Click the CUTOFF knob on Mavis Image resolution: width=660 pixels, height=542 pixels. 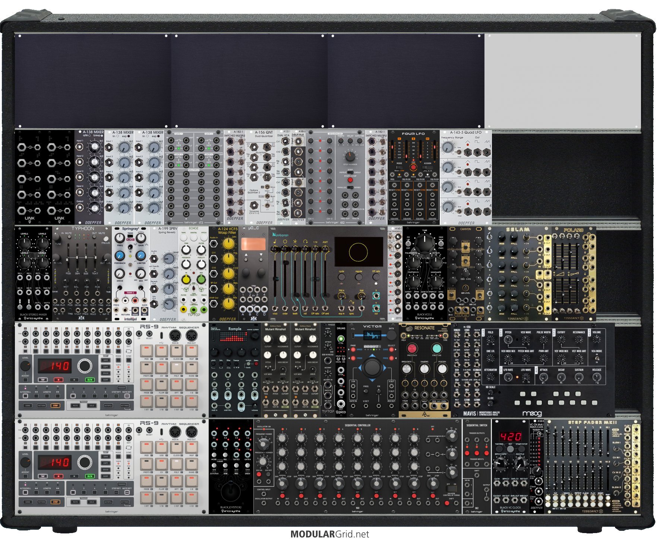561,339
